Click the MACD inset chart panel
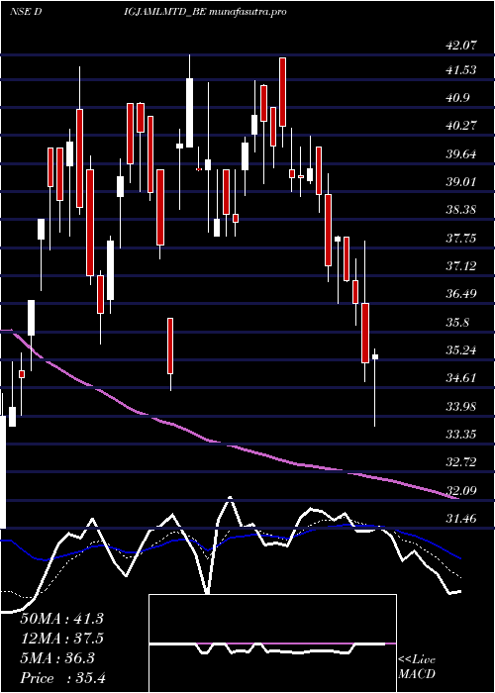This screenshot has width=495, height=693. point(272,643)
